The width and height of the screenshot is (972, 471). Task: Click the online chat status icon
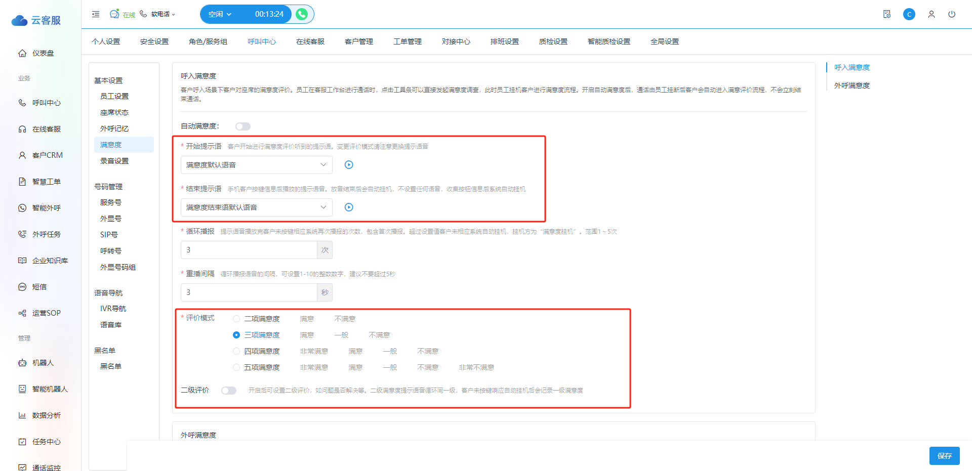click(114, 14)
